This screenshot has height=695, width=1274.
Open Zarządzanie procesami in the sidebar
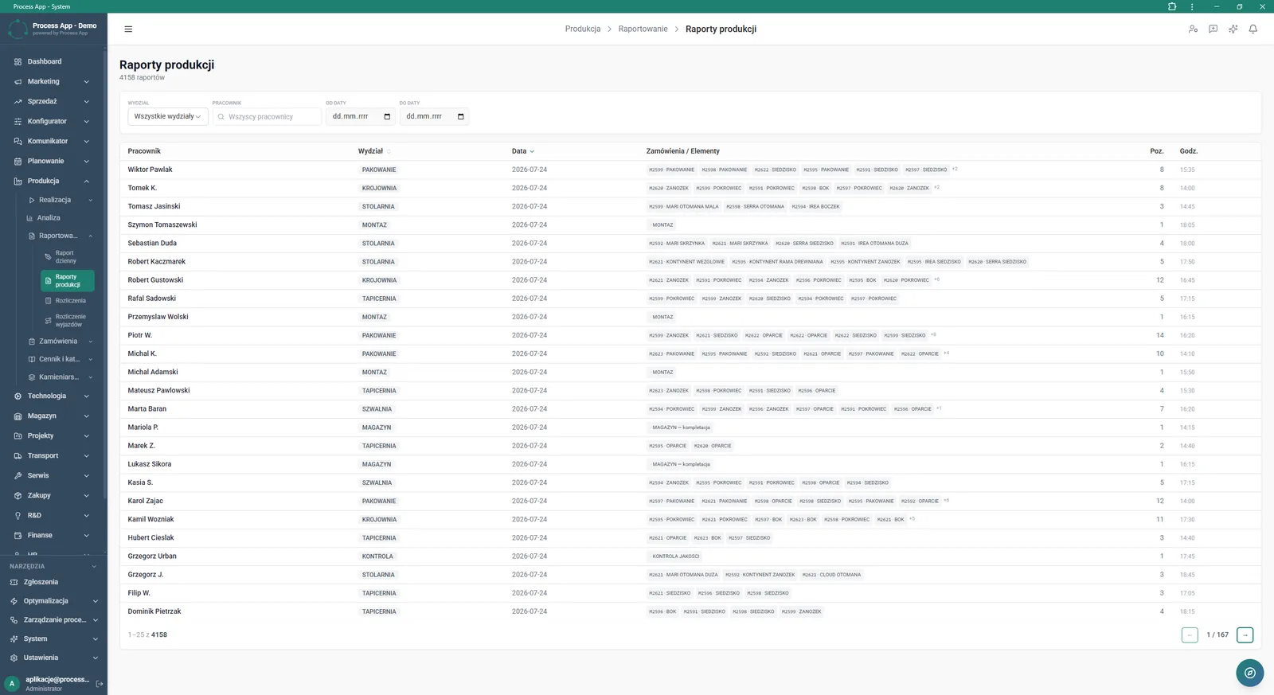[x=53, y=619]
